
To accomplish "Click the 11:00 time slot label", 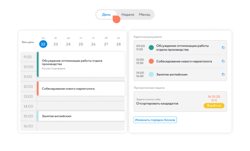I will click(28, 77).
